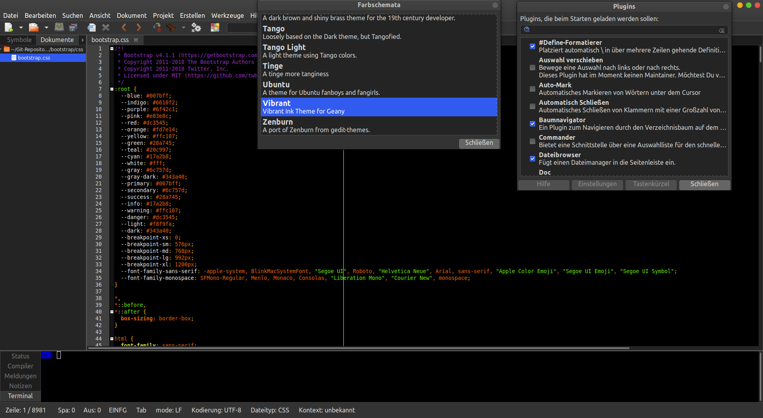Open the color chooser icon

click(x=215, y=27)
